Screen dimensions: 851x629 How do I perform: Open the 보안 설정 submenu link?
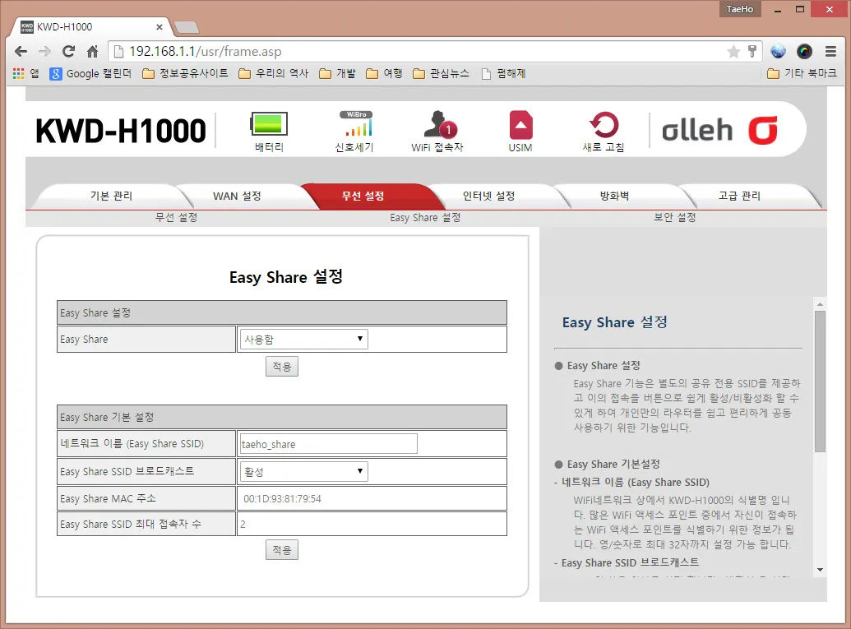point(674,217)
